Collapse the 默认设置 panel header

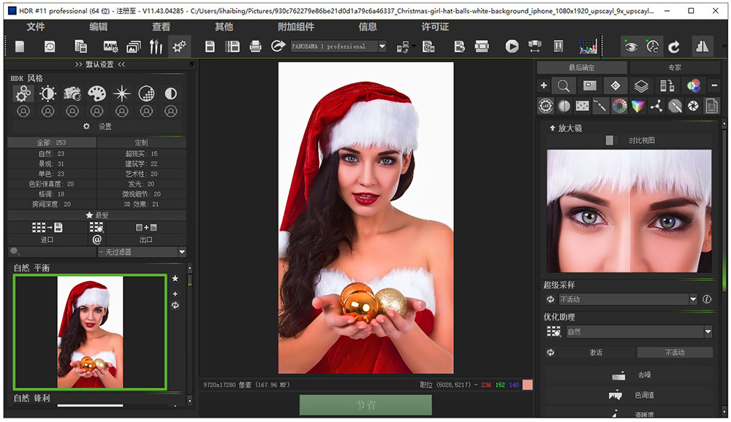click(99, 64)
